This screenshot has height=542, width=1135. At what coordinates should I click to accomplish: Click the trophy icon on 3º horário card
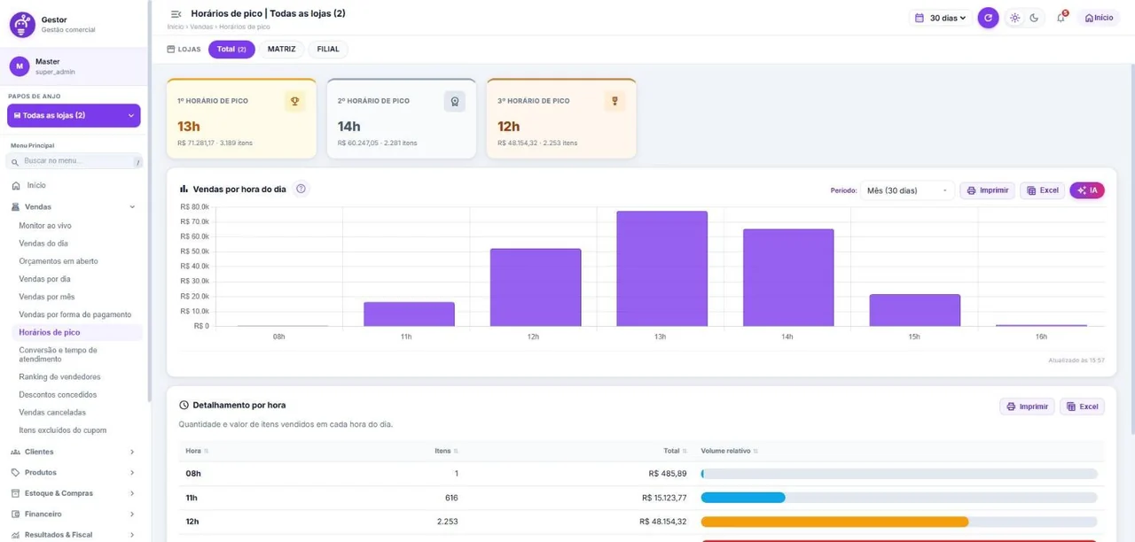pyautogui.click(x=614, y=101)
